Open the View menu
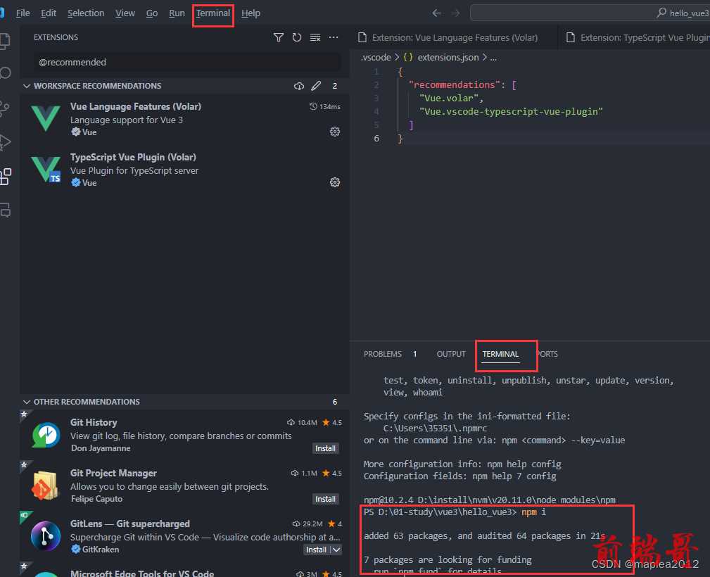Image resolution: width=710 pixels, height=577 pixels. (125, 13)
